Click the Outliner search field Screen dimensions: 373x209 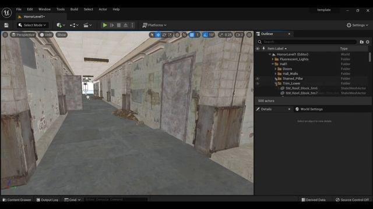[x=307, y=42]
